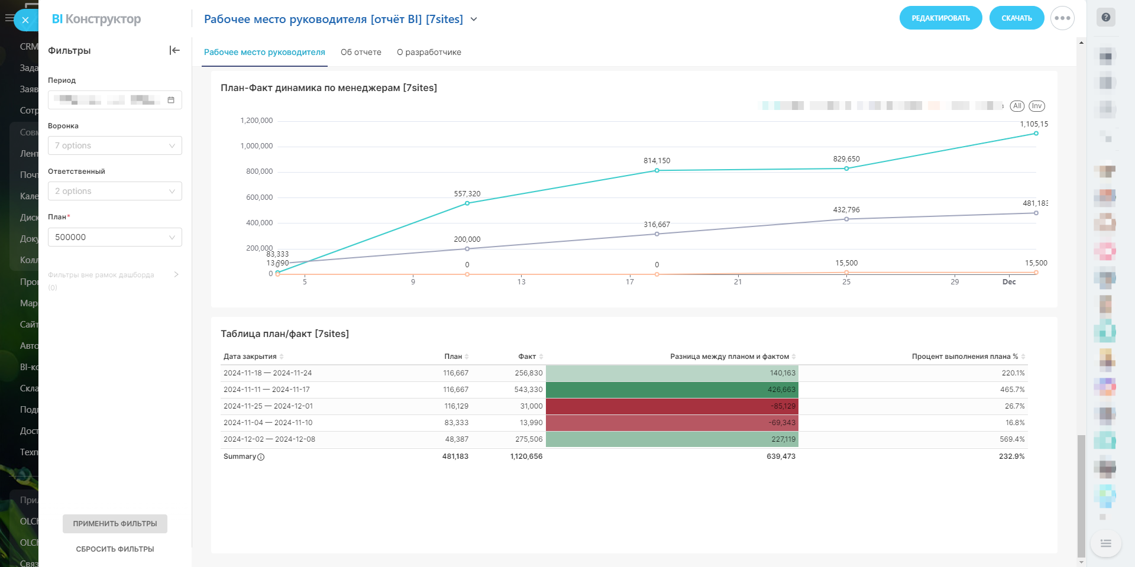The image size is (1135, 567).
Task: Open the Ответственный dropdown with 2 options
Action: 115,191
